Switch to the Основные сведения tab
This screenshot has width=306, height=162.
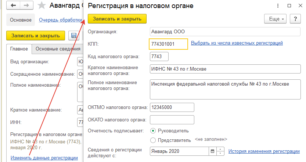pos(58,49)
